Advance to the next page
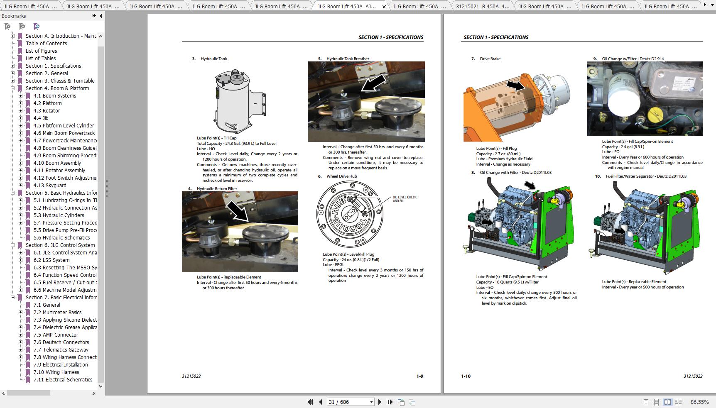The height and width of the screenshot is (408, 716). click(x=380, y=402)
